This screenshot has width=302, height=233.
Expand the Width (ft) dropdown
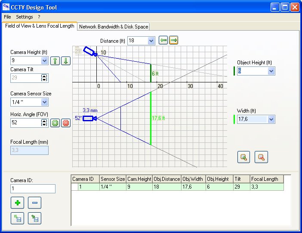(271, 119)
